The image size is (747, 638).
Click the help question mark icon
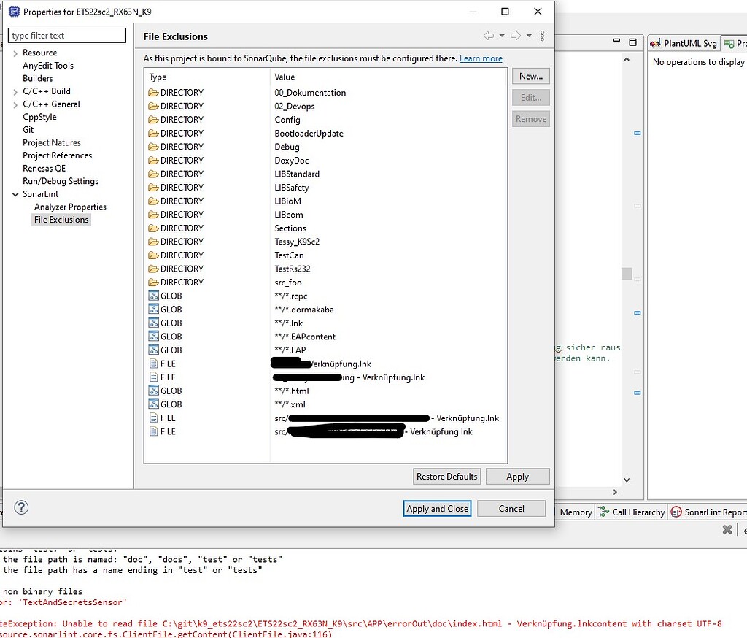pyautogui.click(x=20, y=507)
